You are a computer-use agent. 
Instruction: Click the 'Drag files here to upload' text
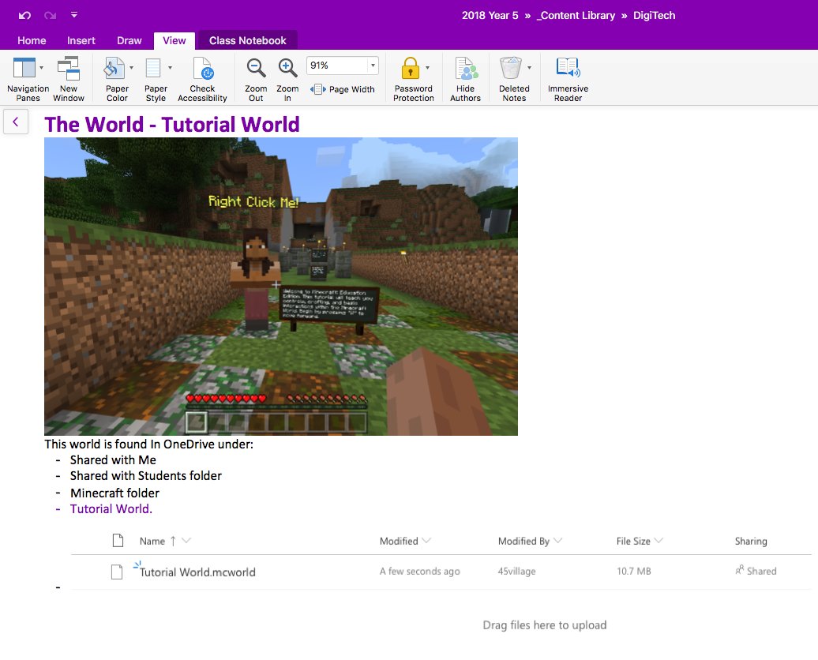(x=545, y=625)
